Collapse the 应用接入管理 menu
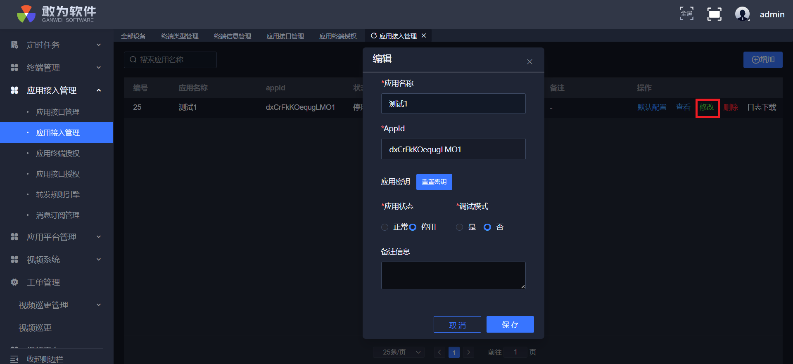793x364 pixels. click(x=99, y=90)
